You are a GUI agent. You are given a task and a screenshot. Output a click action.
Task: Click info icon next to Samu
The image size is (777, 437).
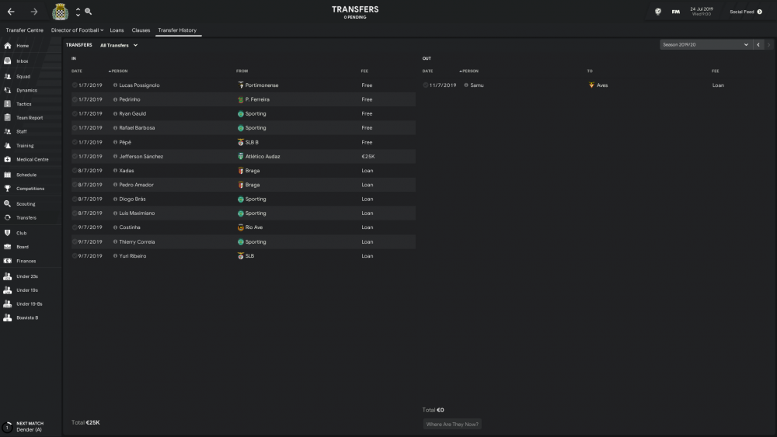point(465,85)
